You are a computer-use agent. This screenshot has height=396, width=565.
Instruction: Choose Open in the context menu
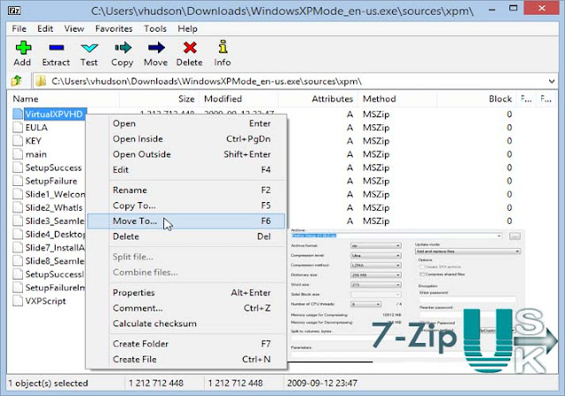click(x=186, y=123)
